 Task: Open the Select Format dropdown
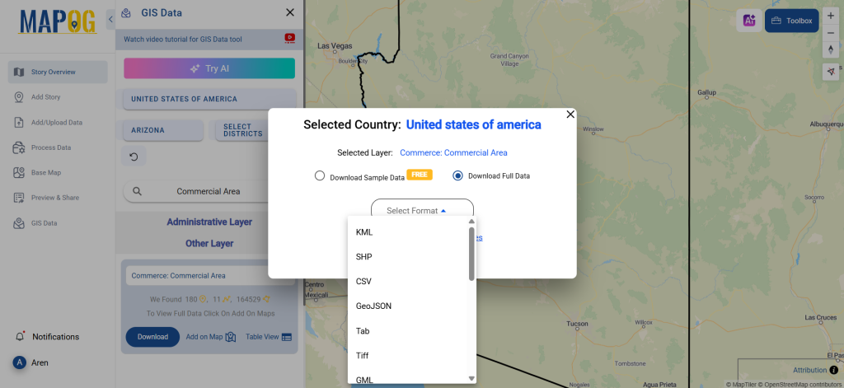(x=422, y=211)
